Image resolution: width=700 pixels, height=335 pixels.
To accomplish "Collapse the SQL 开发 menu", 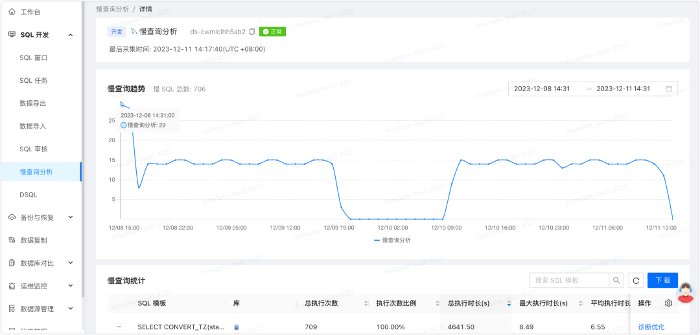I will [x=71, y=35].
